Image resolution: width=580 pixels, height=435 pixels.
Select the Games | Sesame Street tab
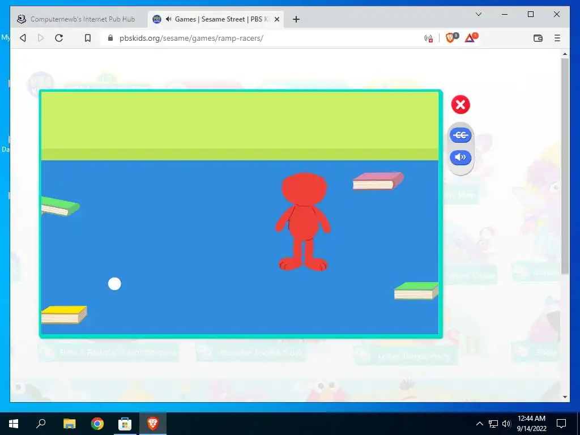coord(216,19)
